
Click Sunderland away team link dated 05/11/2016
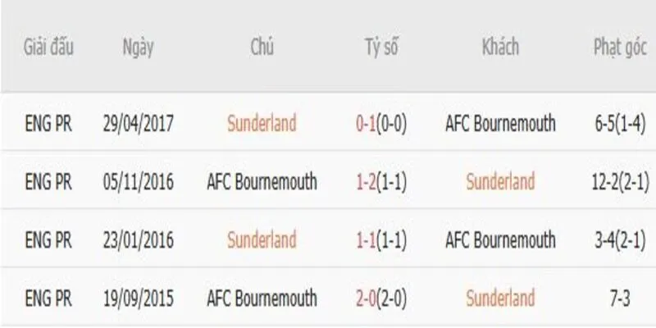[500, 181]
